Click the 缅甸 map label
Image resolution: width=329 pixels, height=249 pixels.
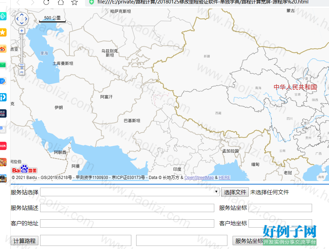click(255, 165)
